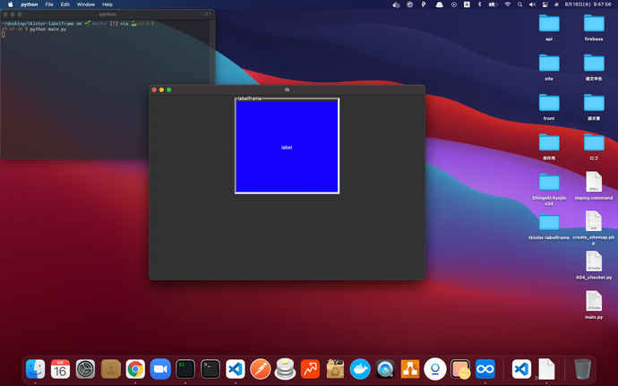
Task: Open the Edit menu
Action: [x=65, y=4]
